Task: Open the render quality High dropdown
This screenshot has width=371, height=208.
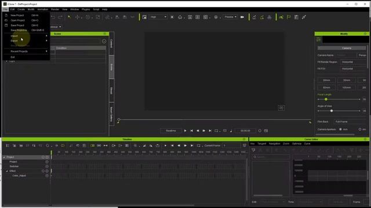Action: coord(158,17)
